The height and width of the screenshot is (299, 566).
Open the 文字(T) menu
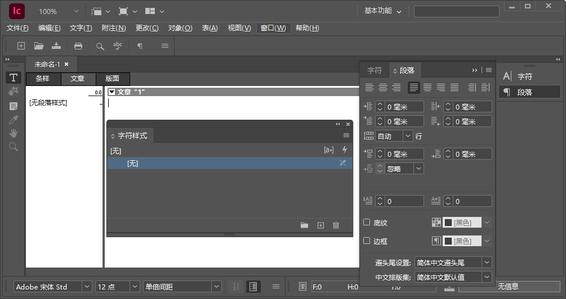coord(81,28)
